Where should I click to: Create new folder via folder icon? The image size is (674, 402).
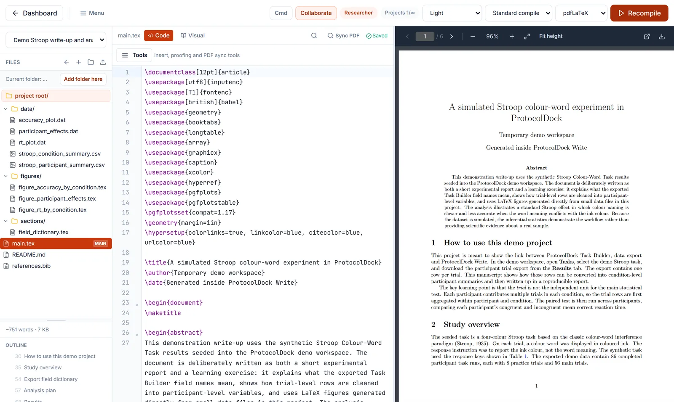91,62
